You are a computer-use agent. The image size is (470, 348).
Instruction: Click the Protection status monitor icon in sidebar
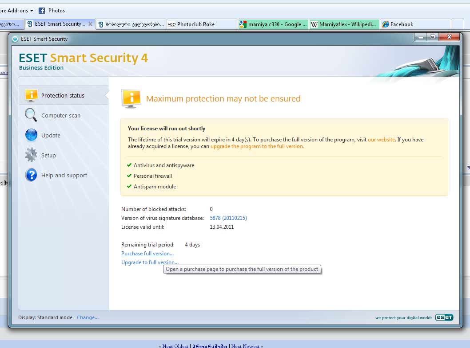[x=31, y=95]
